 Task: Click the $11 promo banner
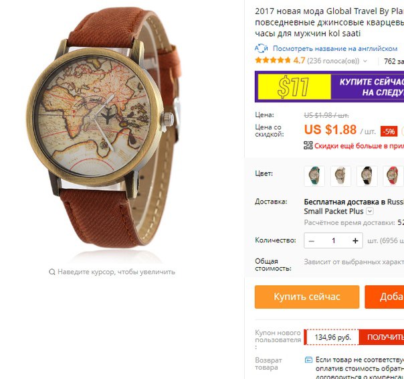pyautogui.click(x=329, y=86)
